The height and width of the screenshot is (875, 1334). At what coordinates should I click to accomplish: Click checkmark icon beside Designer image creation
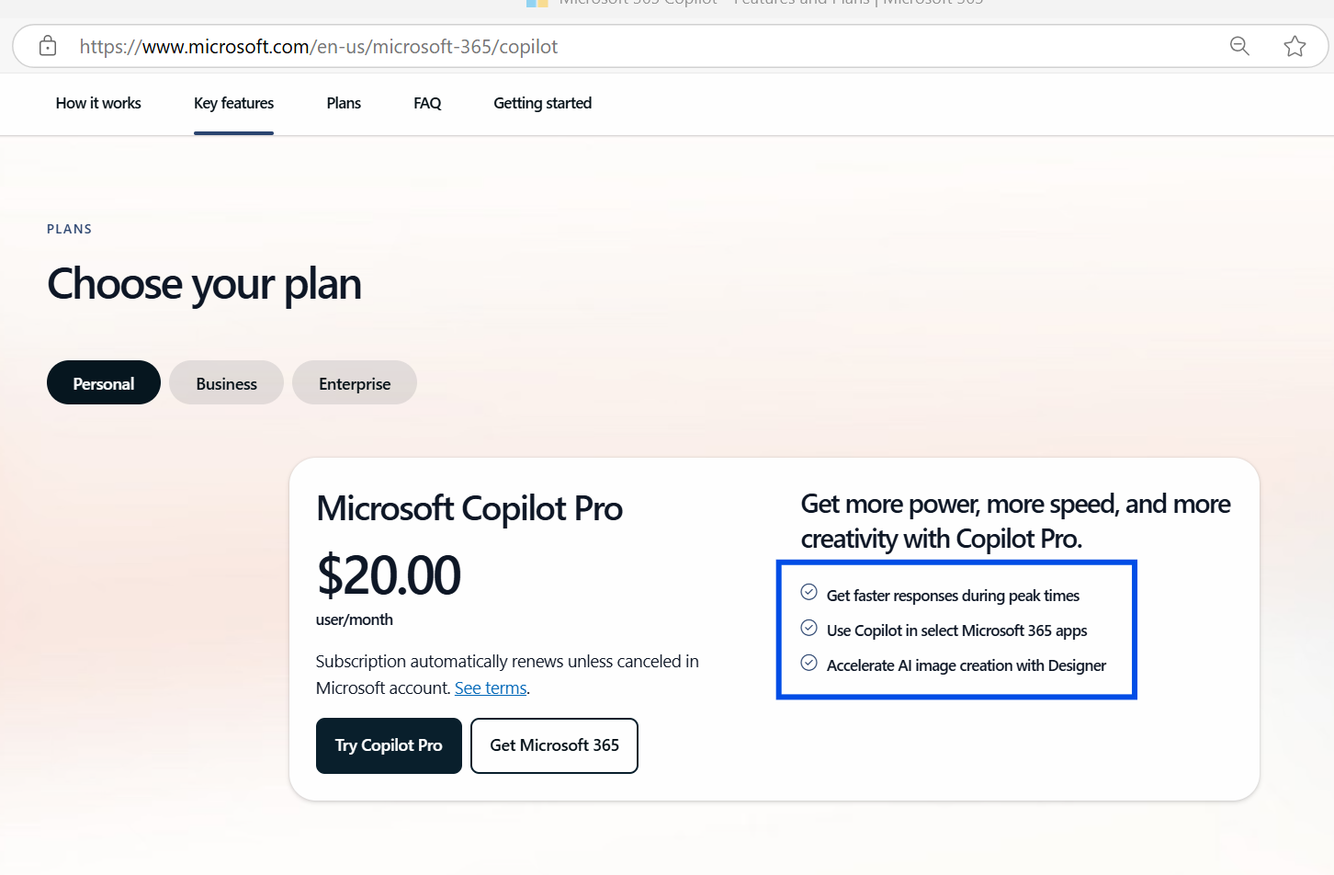(x=808, y=663)
